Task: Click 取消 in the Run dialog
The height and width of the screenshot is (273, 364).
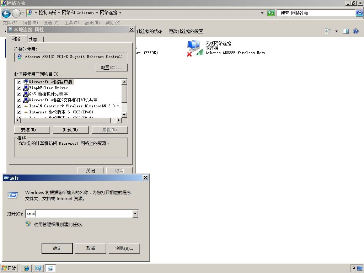Action: point(91,248)
